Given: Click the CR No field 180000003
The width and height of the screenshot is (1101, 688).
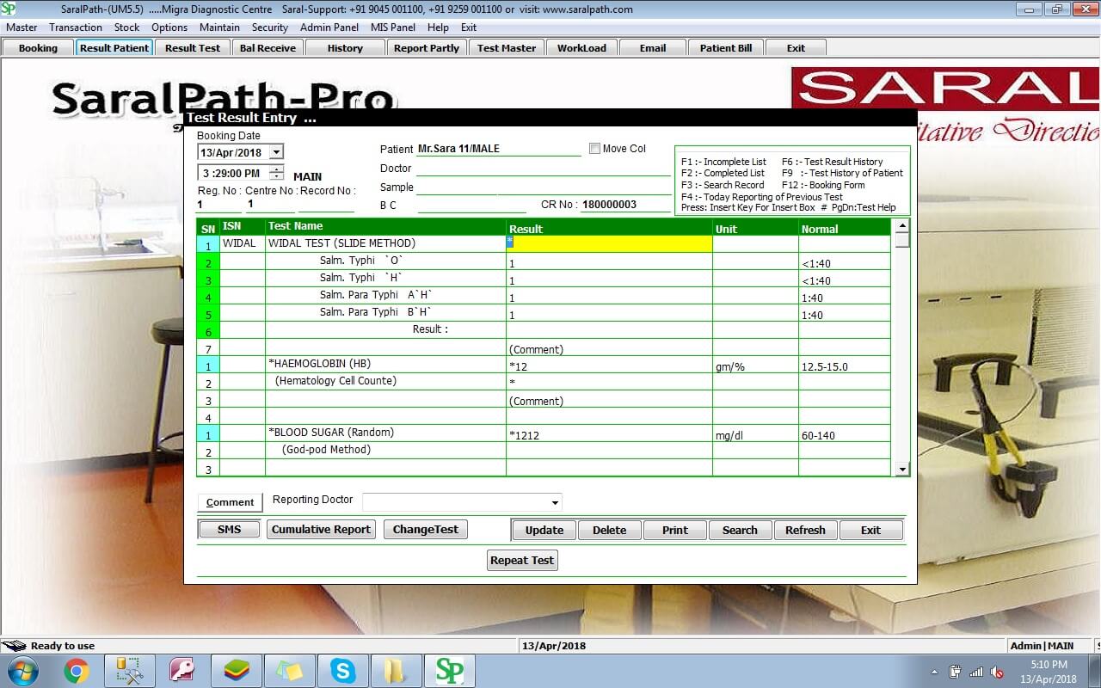Looking at the screenshot, I should [x=625, y=205].
